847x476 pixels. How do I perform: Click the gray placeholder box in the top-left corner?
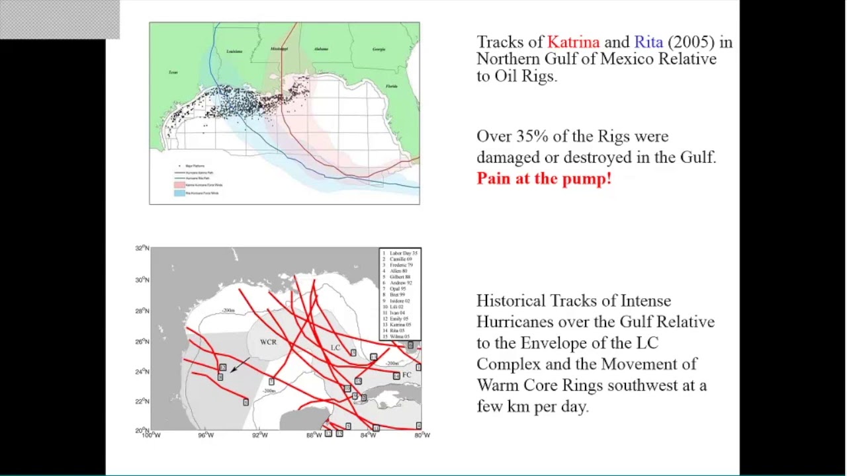point(60,19)
